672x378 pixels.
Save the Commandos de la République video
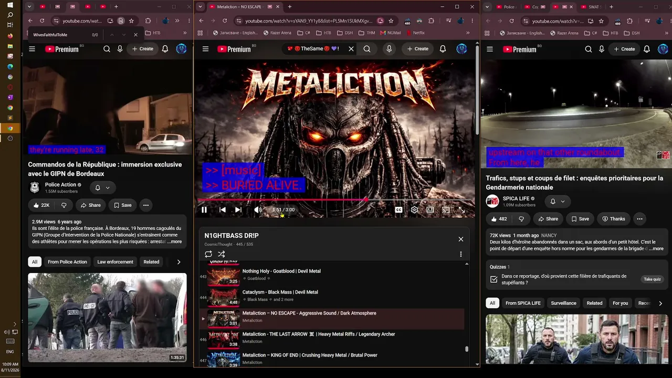point(122,205)
